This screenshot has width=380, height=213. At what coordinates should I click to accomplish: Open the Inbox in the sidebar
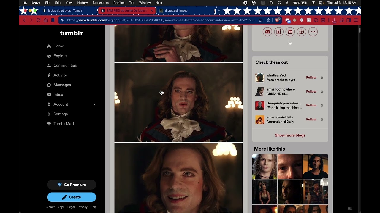(x=55, y=95)
